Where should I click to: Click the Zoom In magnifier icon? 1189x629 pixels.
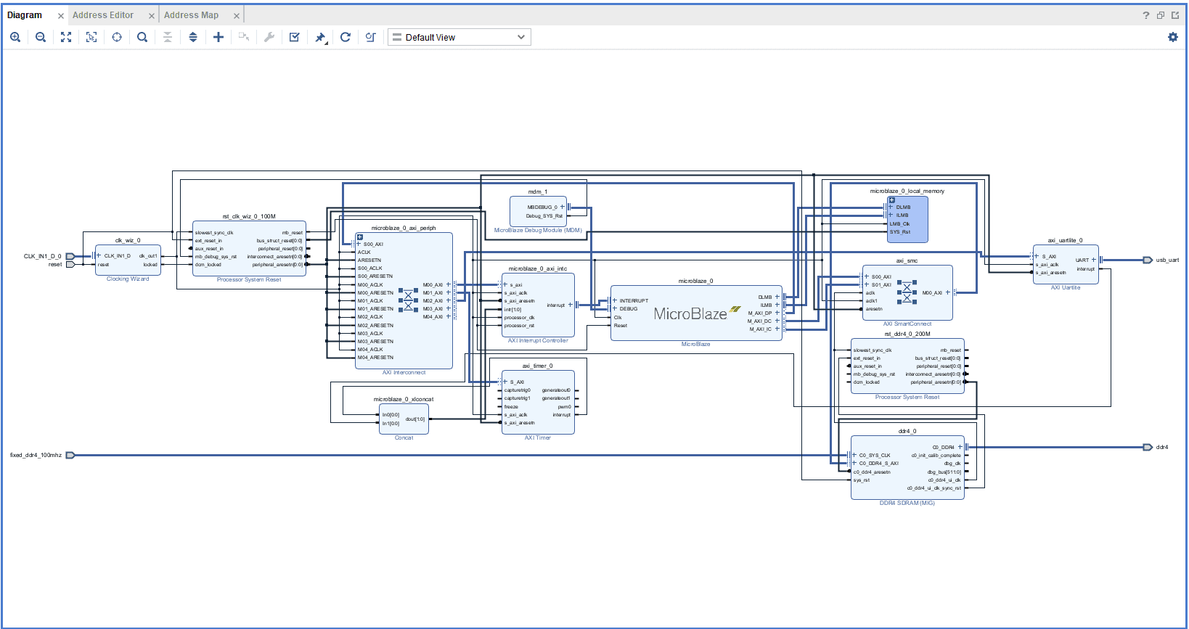15,37
